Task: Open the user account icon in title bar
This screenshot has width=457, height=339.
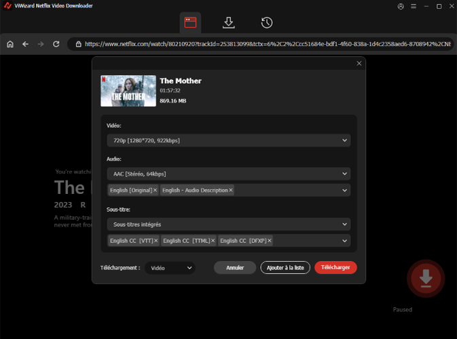Action: pyautogui.click(x=401, y=6)
